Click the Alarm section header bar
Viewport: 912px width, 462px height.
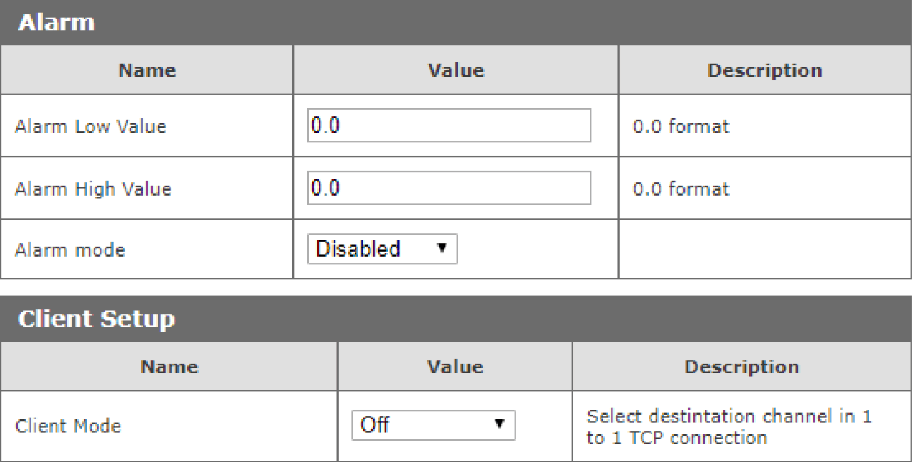point(456,23)
